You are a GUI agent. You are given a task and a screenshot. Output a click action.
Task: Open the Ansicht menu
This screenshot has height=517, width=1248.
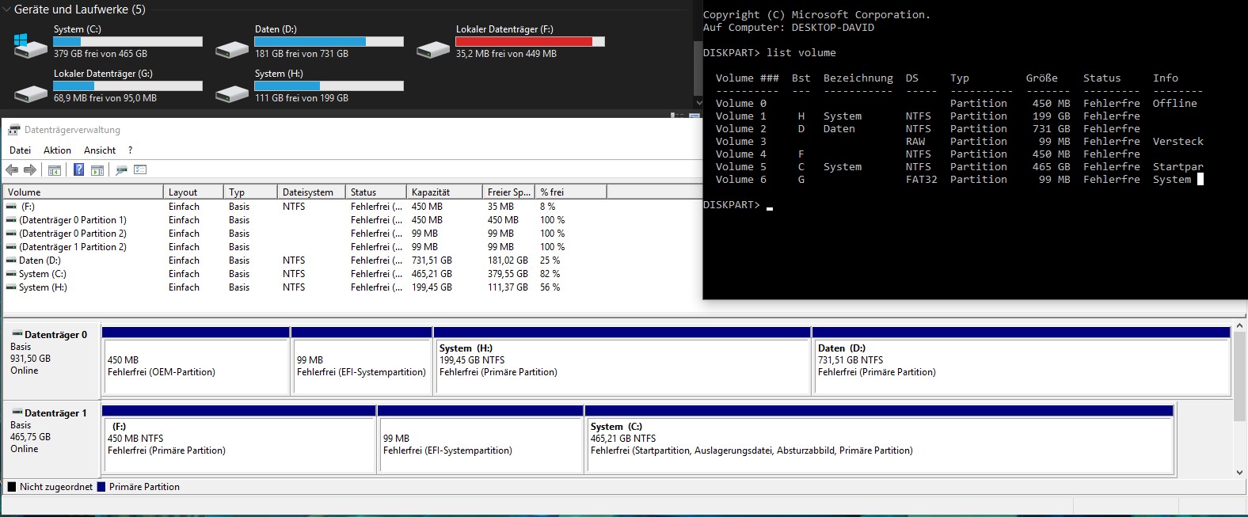pyautogui.click(x=100, y=150)
